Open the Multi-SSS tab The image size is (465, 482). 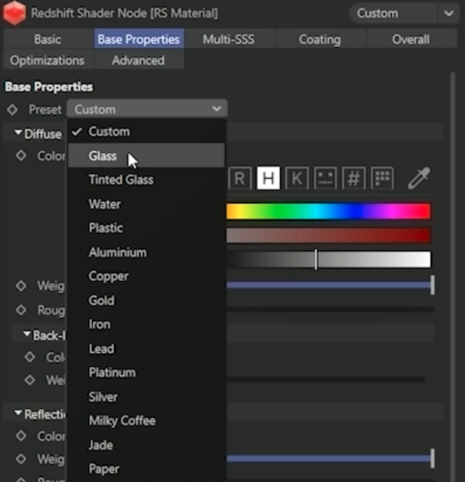229,39
